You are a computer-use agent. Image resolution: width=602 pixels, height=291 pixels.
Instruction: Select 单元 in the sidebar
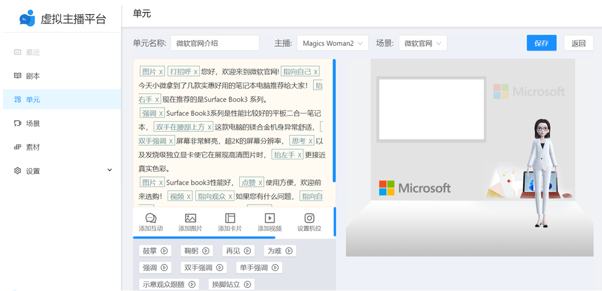pos(61,99)
